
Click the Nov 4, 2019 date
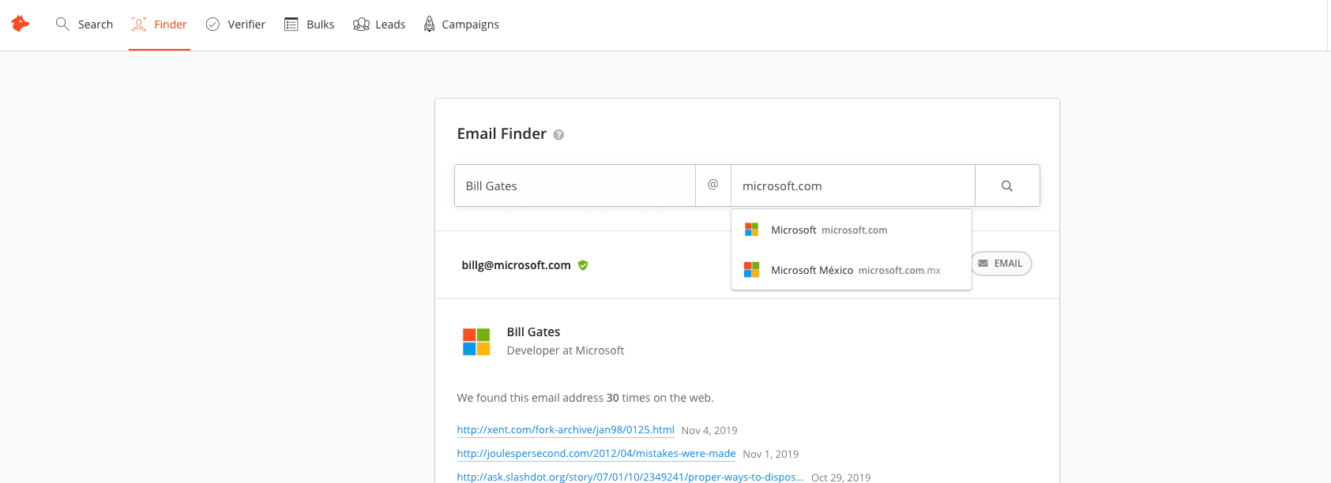pyautogui.click(x=709, y=430)
